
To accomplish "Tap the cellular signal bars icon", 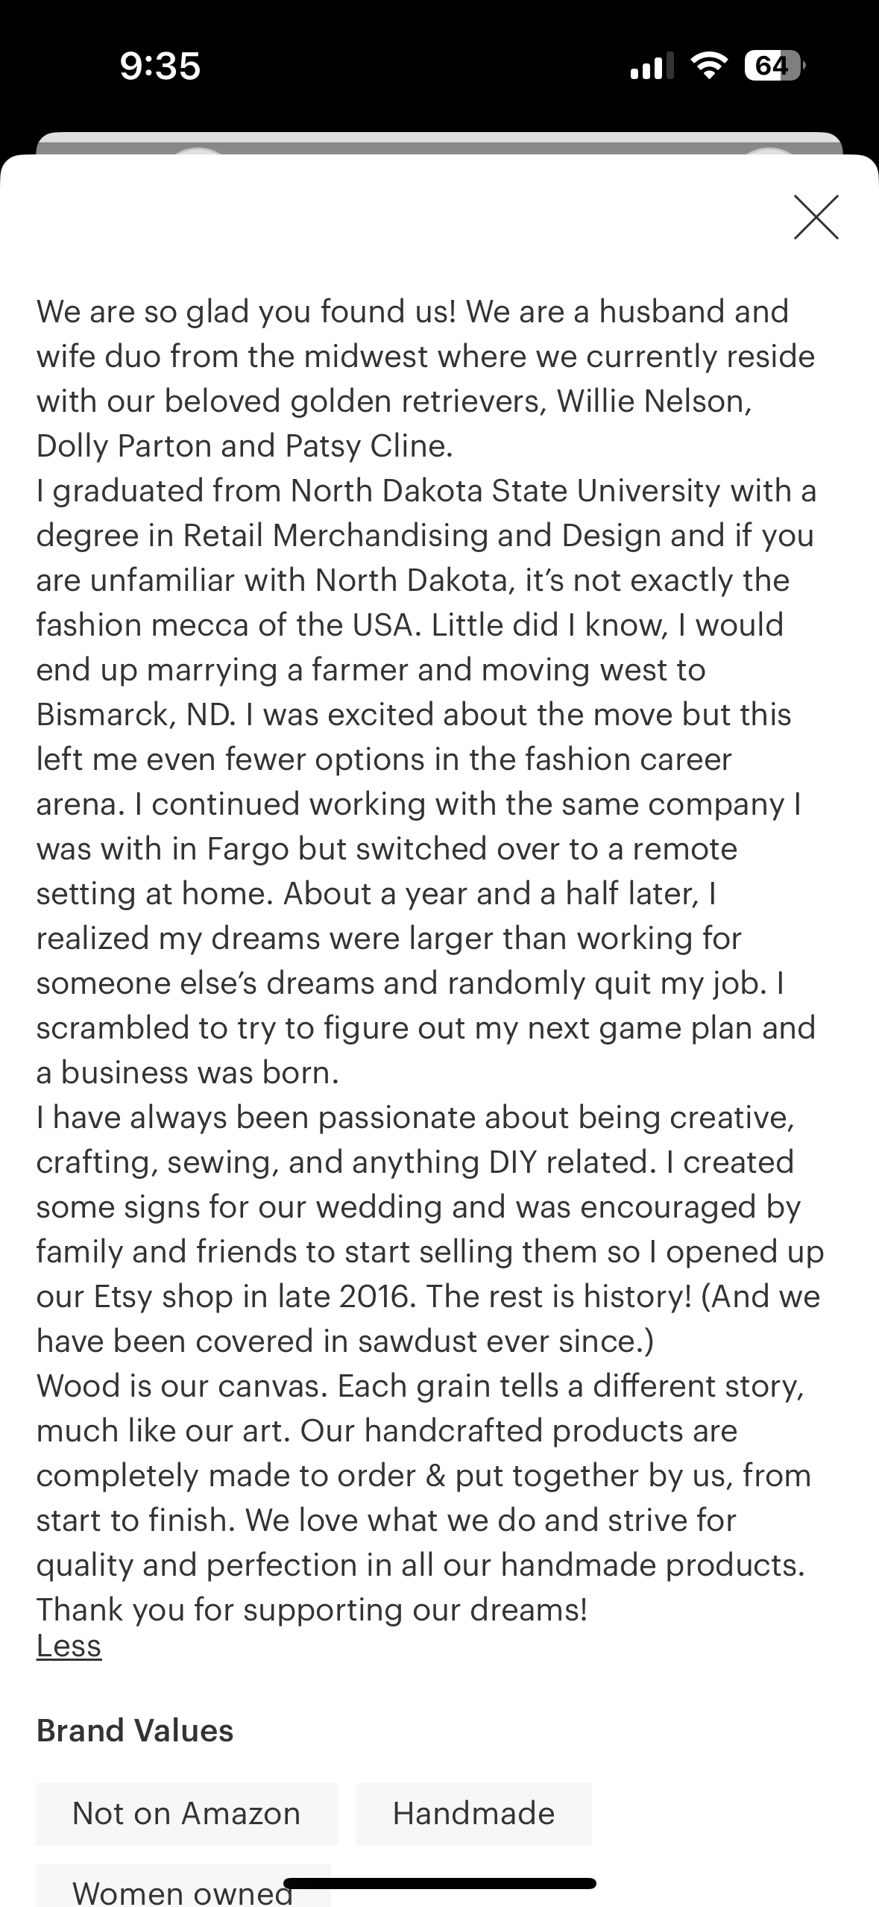I will coord(652,66).
